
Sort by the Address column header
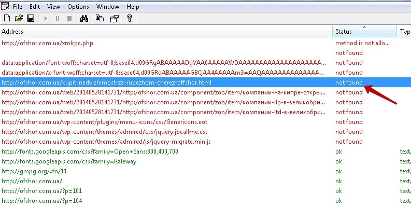(166, 32)
